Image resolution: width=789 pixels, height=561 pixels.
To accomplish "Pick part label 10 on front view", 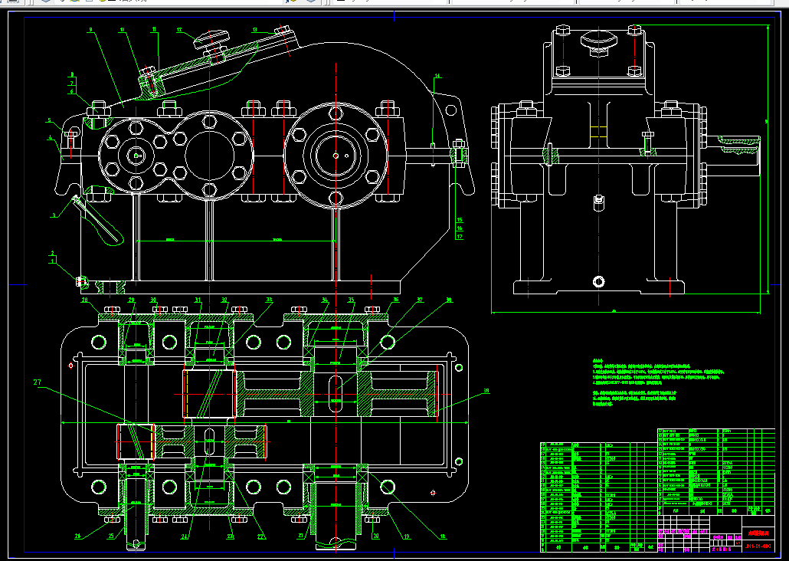I will 123,30.
